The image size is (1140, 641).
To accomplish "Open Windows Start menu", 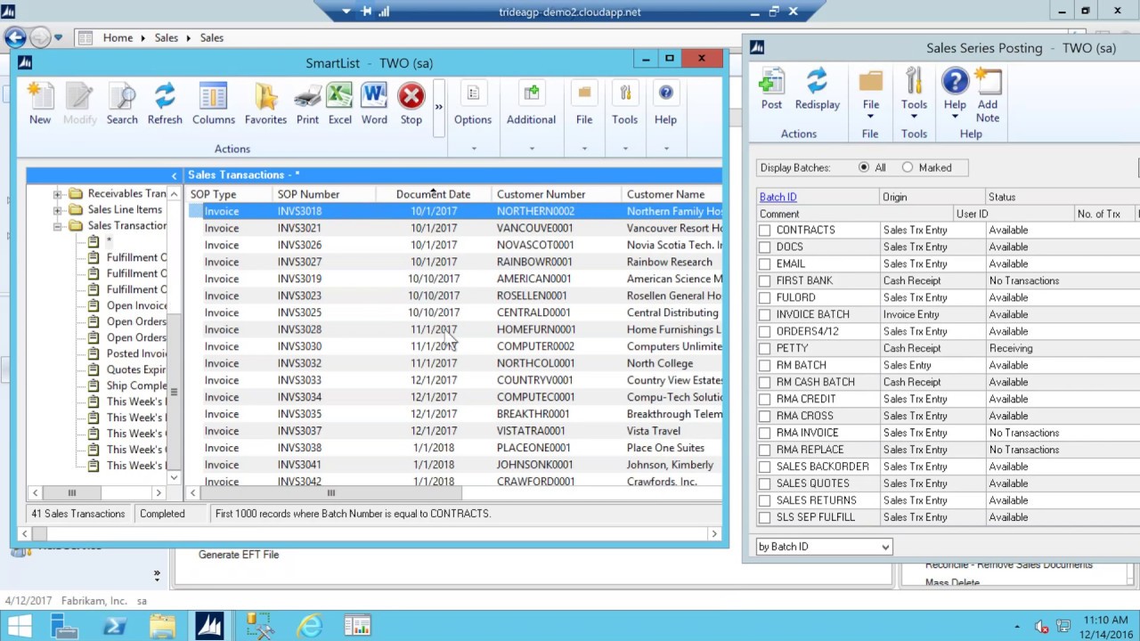I will pyautogui.click(x=20, y=626).
